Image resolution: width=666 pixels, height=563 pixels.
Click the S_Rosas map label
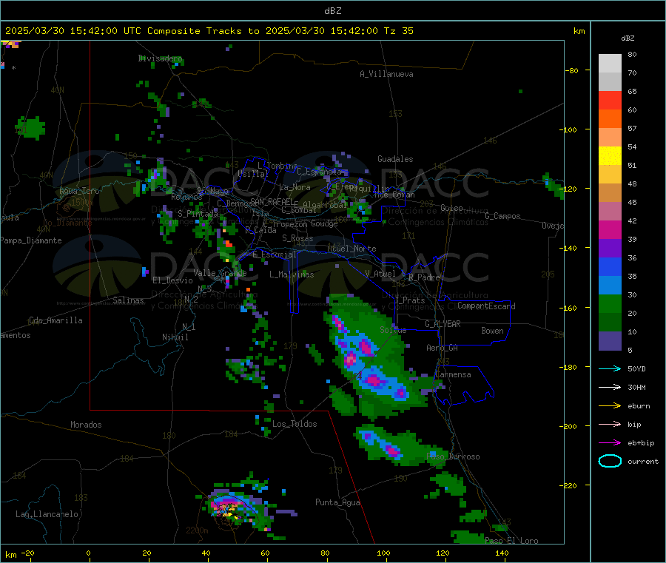(x=297, y=238)
